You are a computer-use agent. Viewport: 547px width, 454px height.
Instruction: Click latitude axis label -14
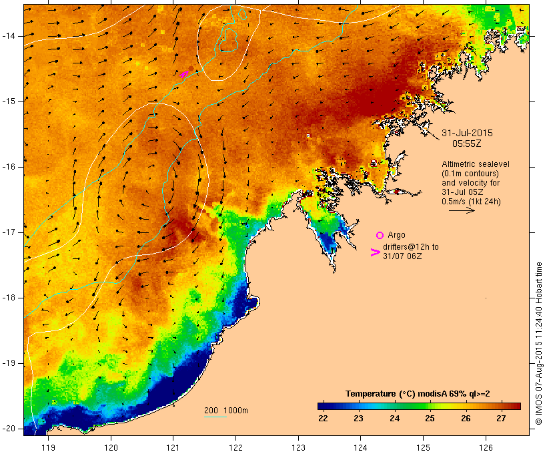click(x=9, y=36)
